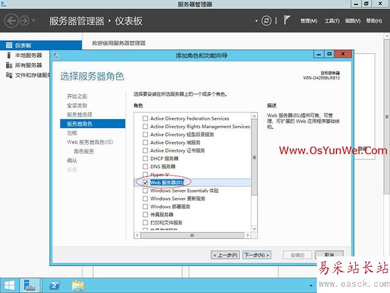The width and height of the screenshot is (390, 293).
Task: Check 打印和文件服务 role
Action: coord(145,222)
